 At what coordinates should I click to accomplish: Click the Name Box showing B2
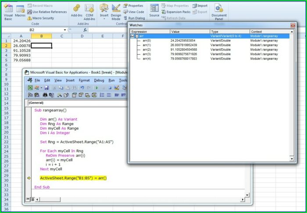click(x=32, y=30)
